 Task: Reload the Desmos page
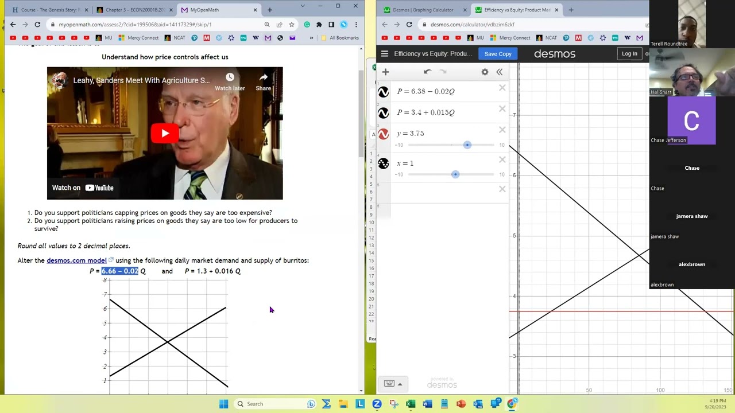(x=409, y=25)
